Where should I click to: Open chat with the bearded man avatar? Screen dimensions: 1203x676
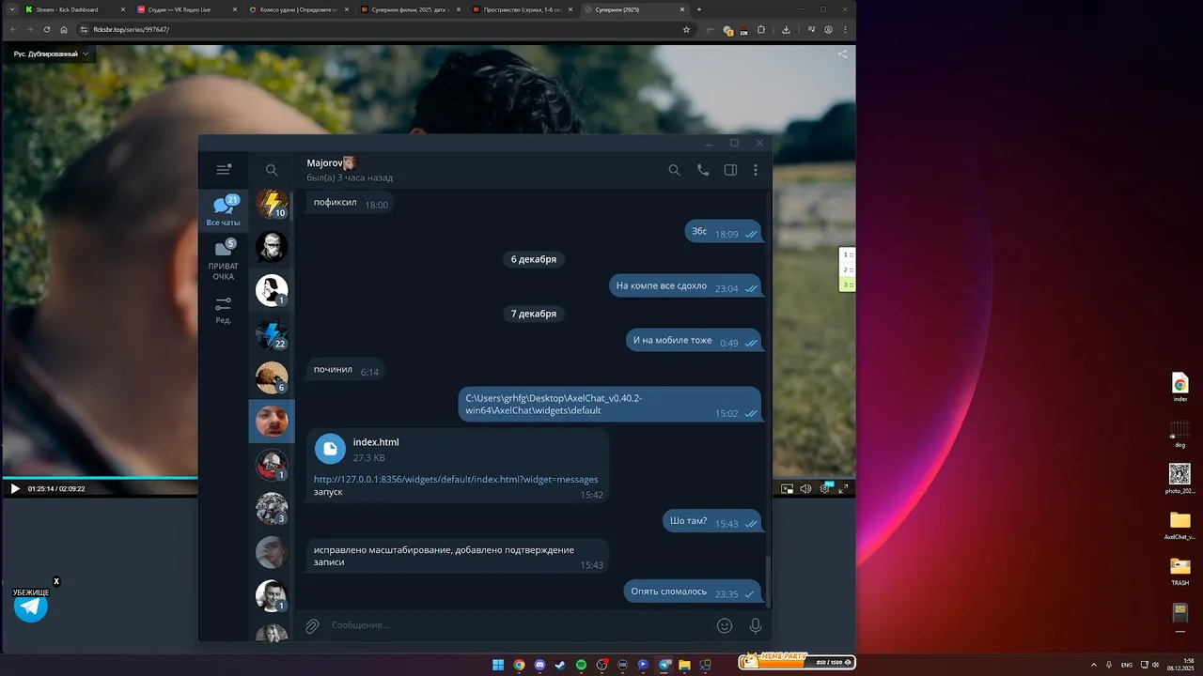click(272, 246)
